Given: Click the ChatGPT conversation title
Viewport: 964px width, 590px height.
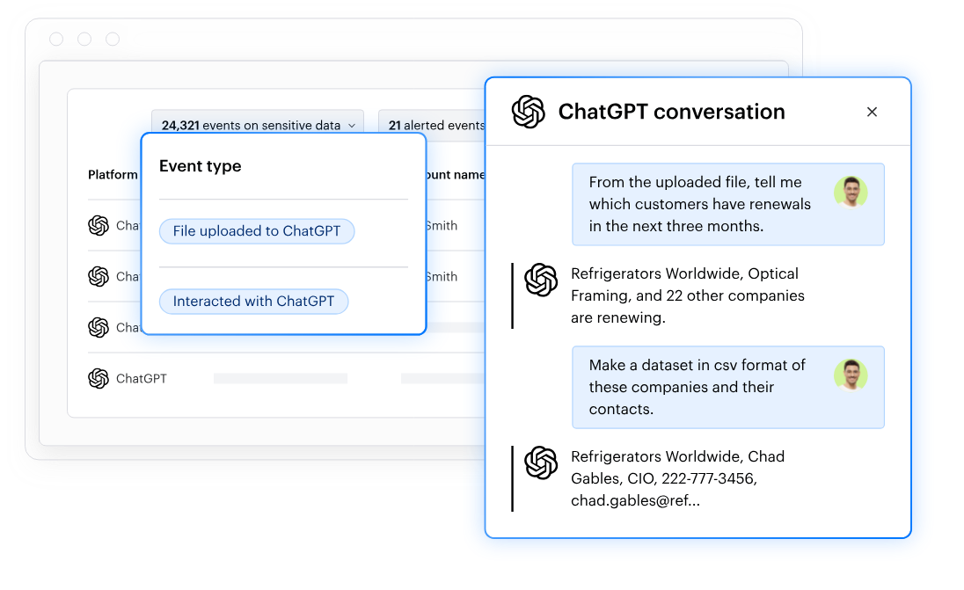Looking at the screenshot, I should click(671, 112).
